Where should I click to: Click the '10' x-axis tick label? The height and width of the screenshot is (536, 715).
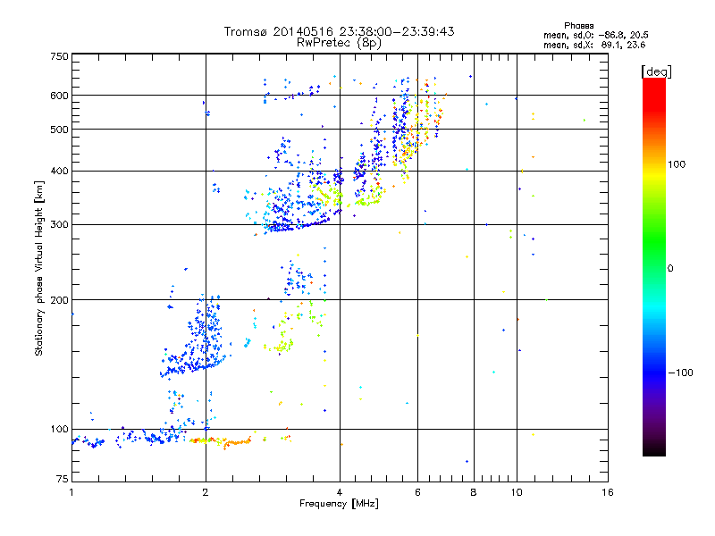pyautogui.click(x=517, y=492)
